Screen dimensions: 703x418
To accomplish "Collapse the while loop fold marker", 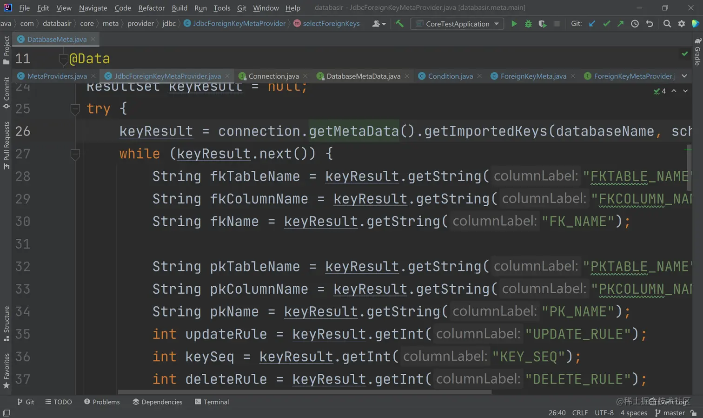I will [x=75, y=154].
